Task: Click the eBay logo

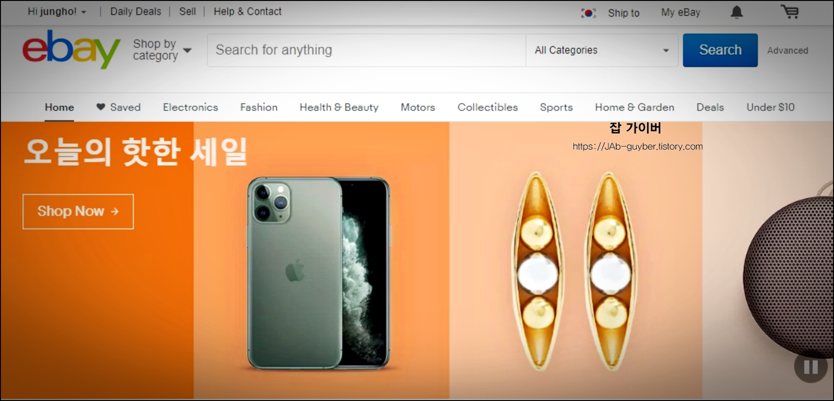Action: [x=71, y=49]
